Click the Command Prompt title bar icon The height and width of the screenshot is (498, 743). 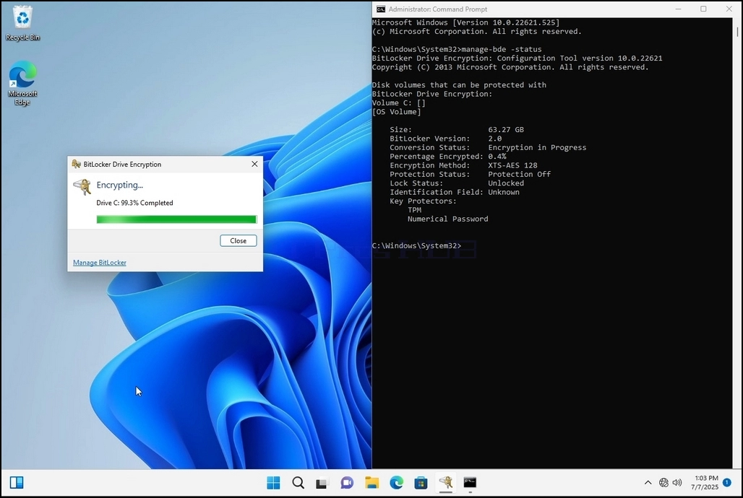click(x=381, y=9)
